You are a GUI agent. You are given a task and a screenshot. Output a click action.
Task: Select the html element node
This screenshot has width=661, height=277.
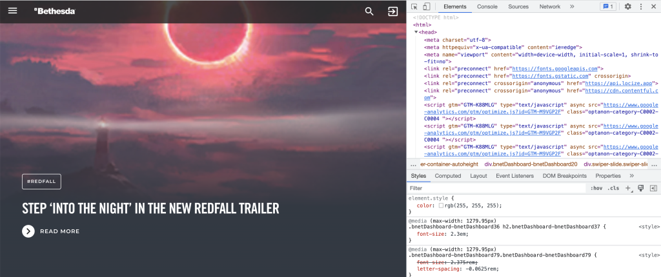click(x=422, y=25)
